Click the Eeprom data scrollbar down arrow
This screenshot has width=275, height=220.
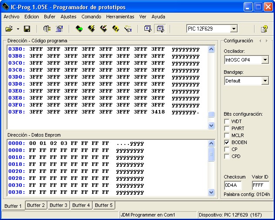[211, 192]
